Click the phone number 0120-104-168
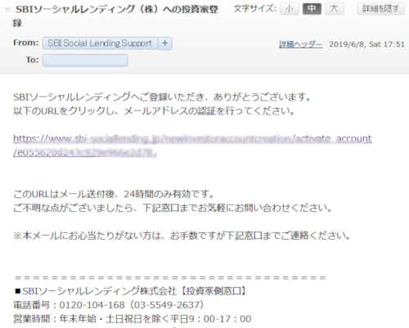The image size is (409, 328). pyautogui.click(x=92, y=305)
